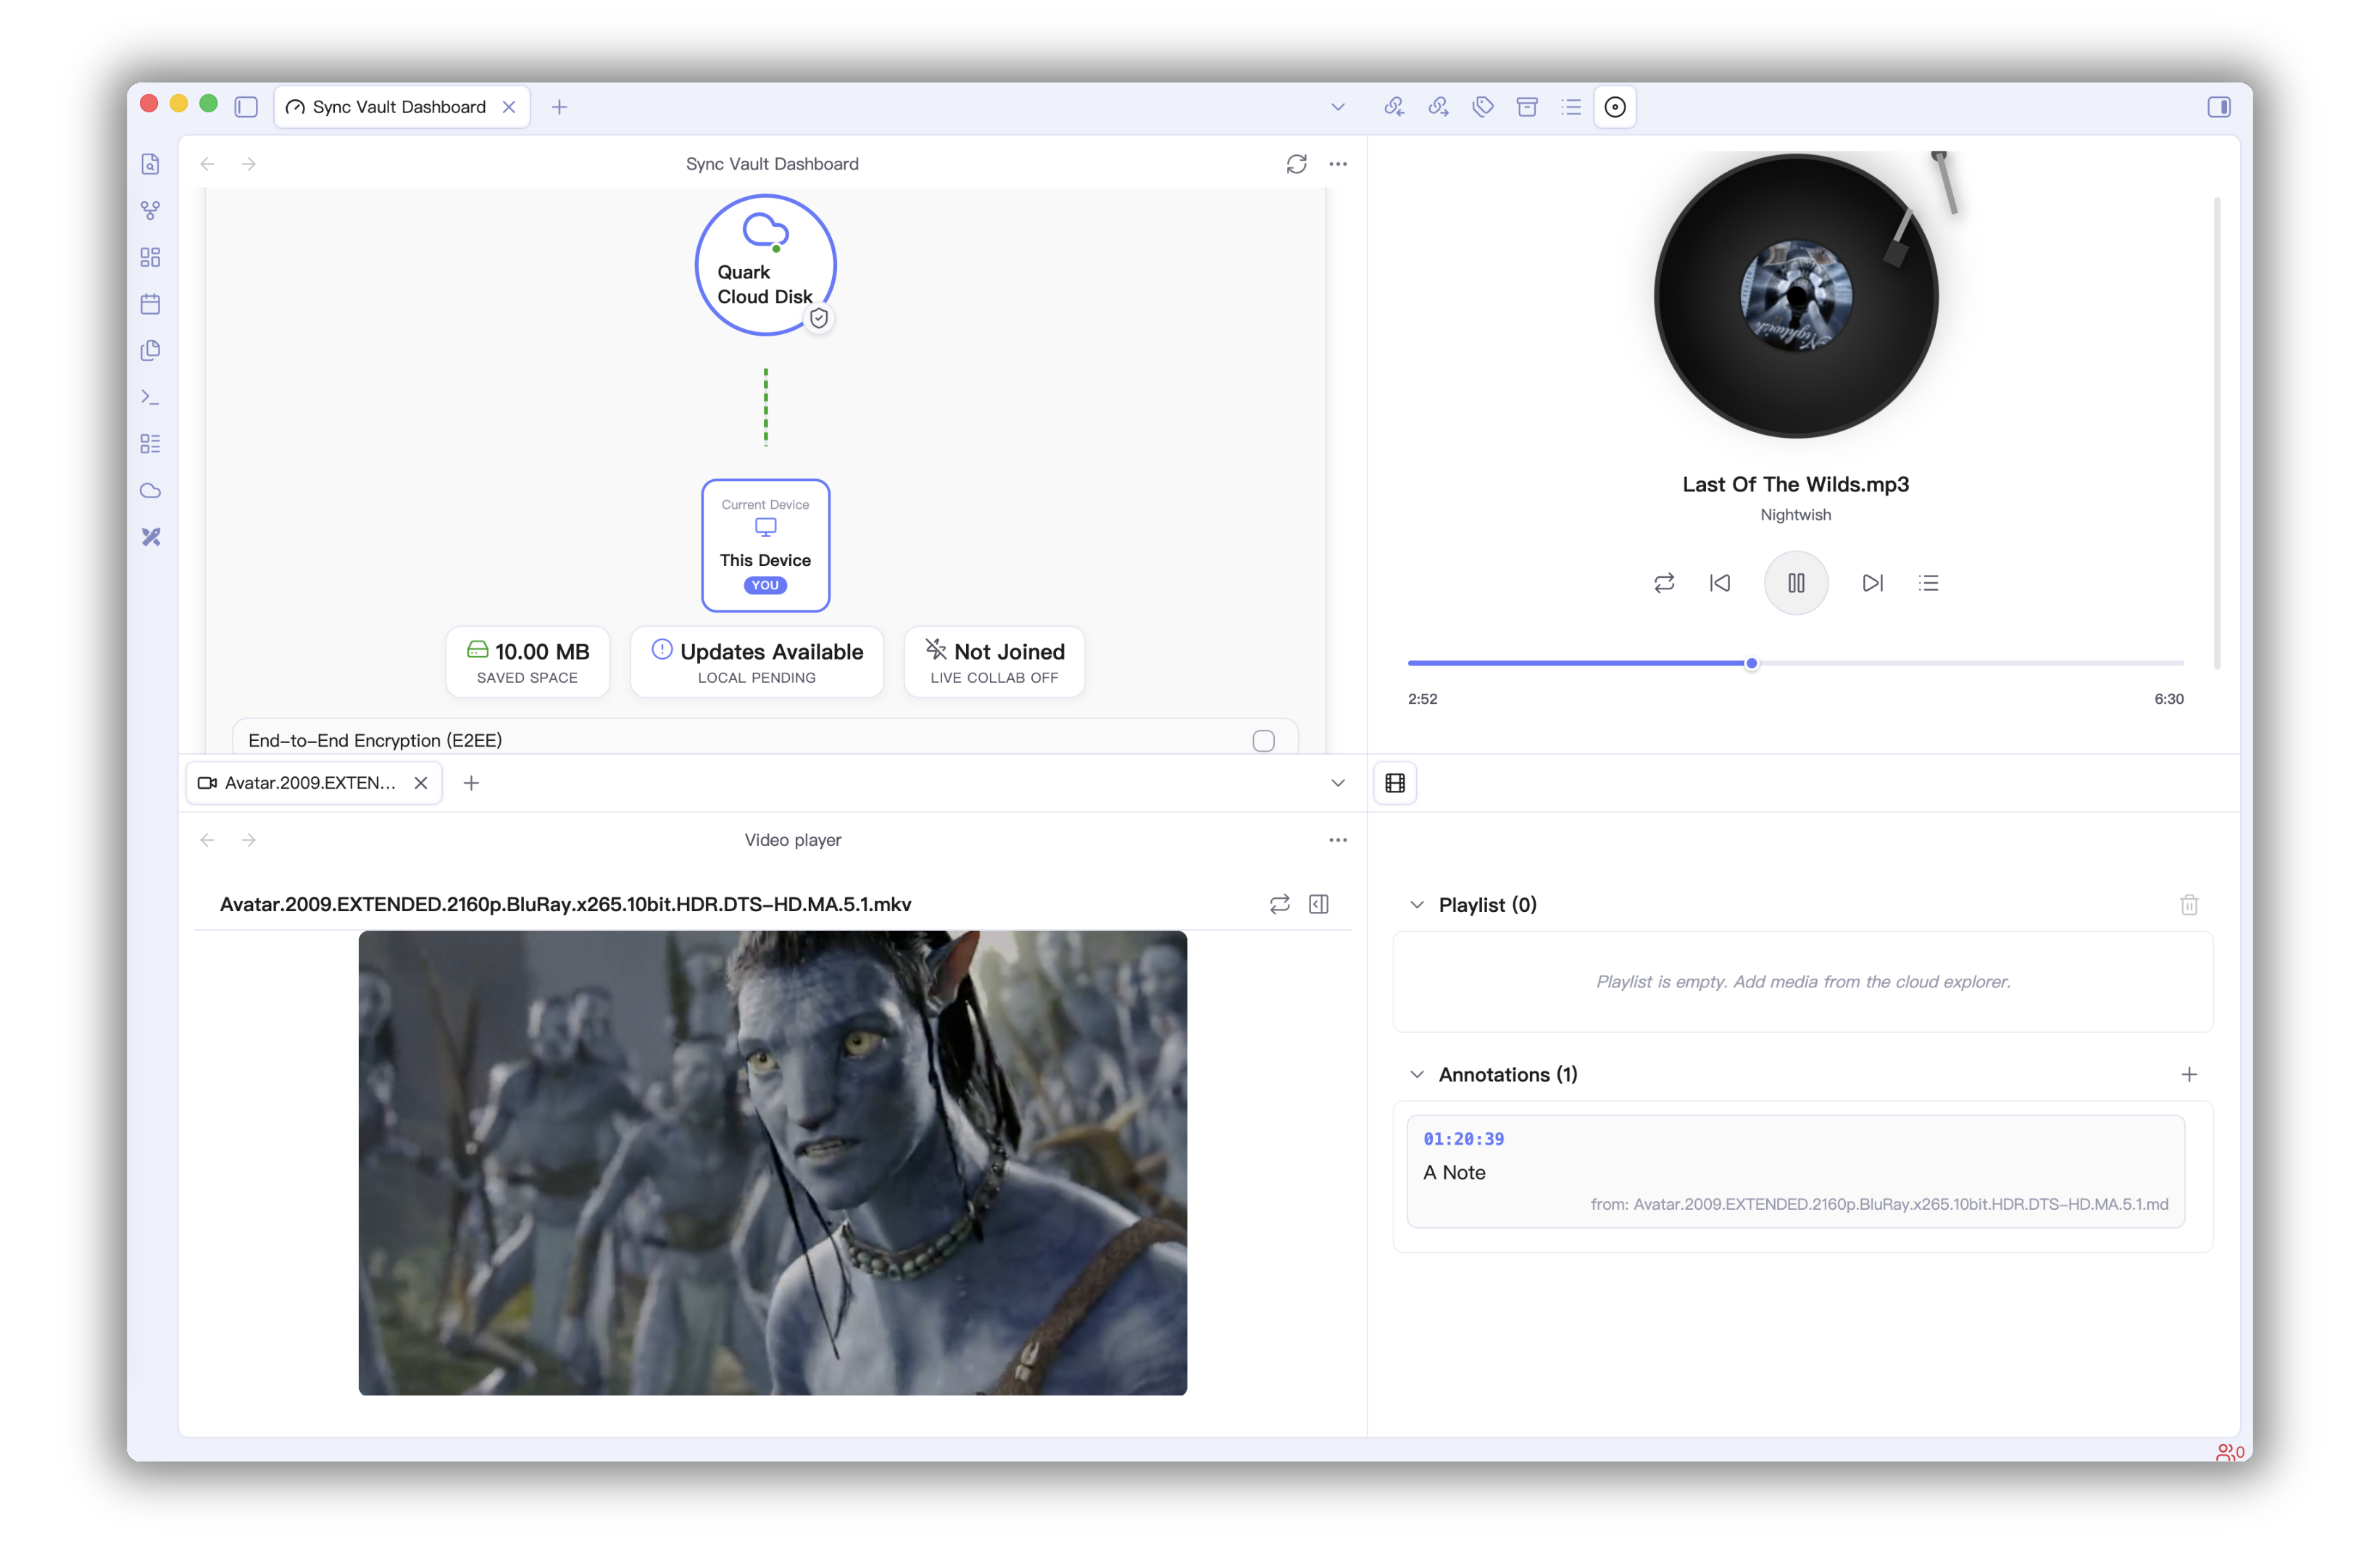Click the checklist layout icon in ribbon
2380x1544 pixels.
coord(151,444)
